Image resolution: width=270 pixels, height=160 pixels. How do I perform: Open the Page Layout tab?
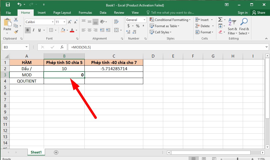tap(62, 12)
